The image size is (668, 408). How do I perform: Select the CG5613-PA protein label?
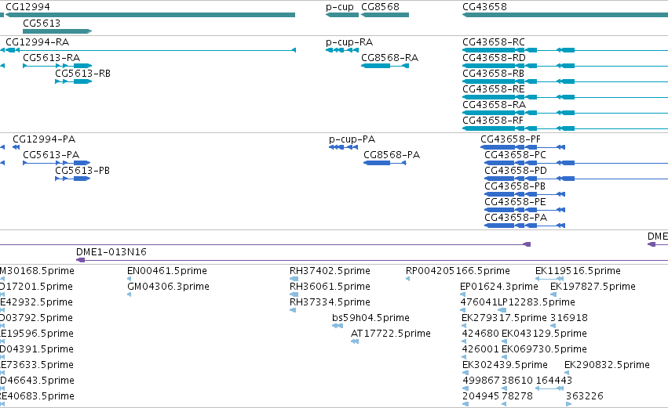click(51, 155)
